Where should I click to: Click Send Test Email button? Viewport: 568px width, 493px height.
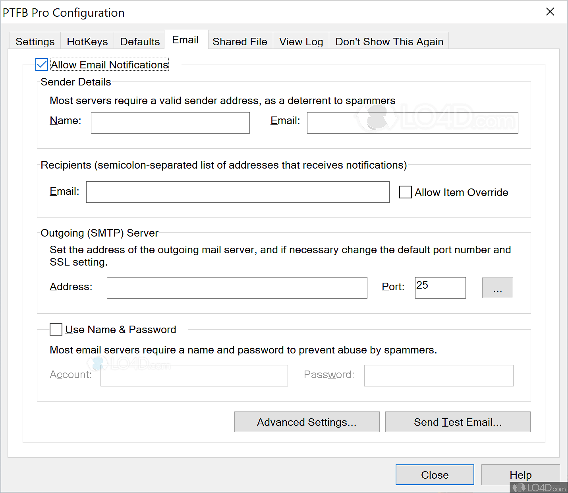click(458, 422)
